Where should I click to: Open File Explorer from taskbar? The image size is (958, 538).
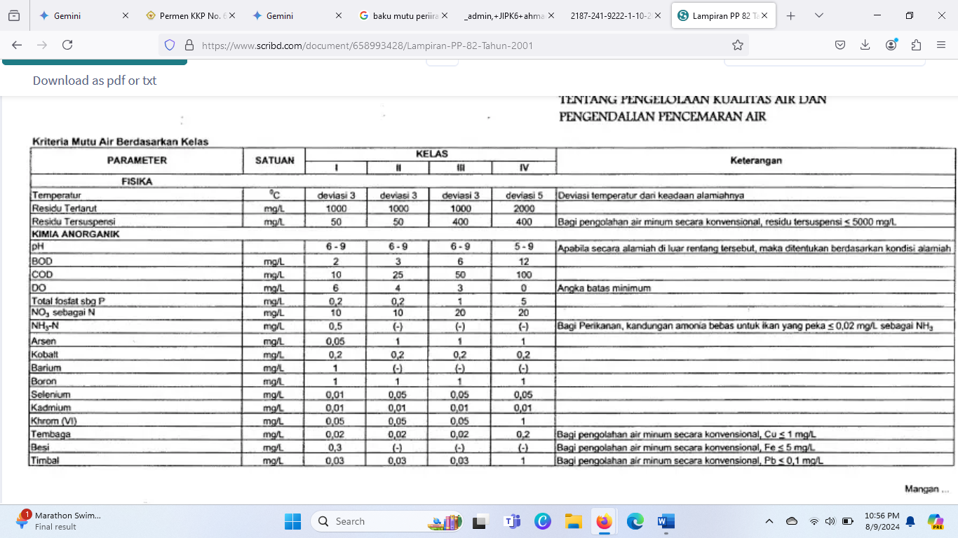click(x=574, y=521)
